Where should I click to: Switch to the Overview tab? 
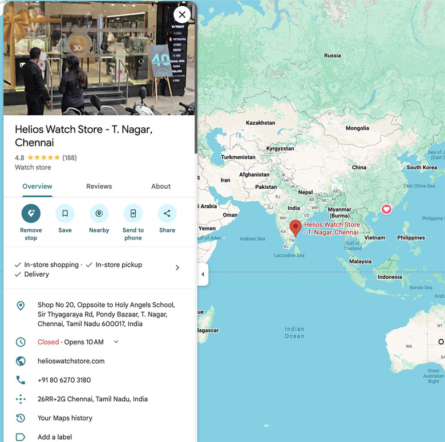(37, 186)
